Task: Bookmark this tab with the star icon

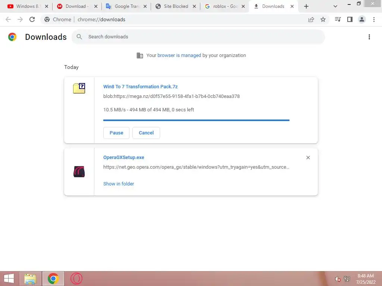Action: tap(323, 19)
